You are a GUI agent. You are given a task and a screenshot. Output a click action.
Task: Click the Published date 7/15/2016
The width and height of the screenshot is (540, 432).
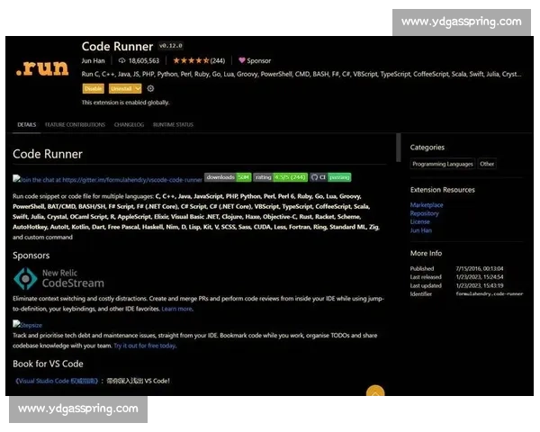click(480, 268)
